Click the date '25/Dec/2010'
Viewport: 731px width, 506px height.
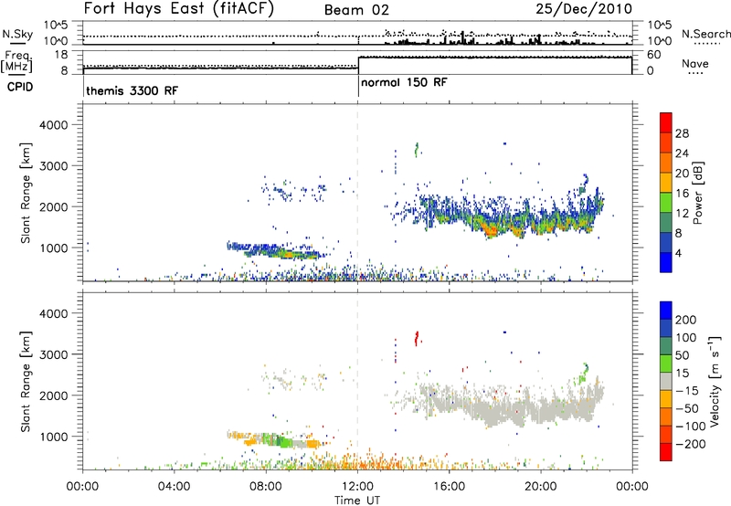(x=584, y=9)
